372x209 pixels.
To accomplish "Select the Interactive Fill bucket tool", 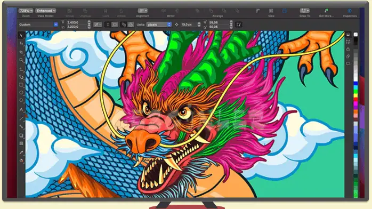I will click(x=21, y=160).
